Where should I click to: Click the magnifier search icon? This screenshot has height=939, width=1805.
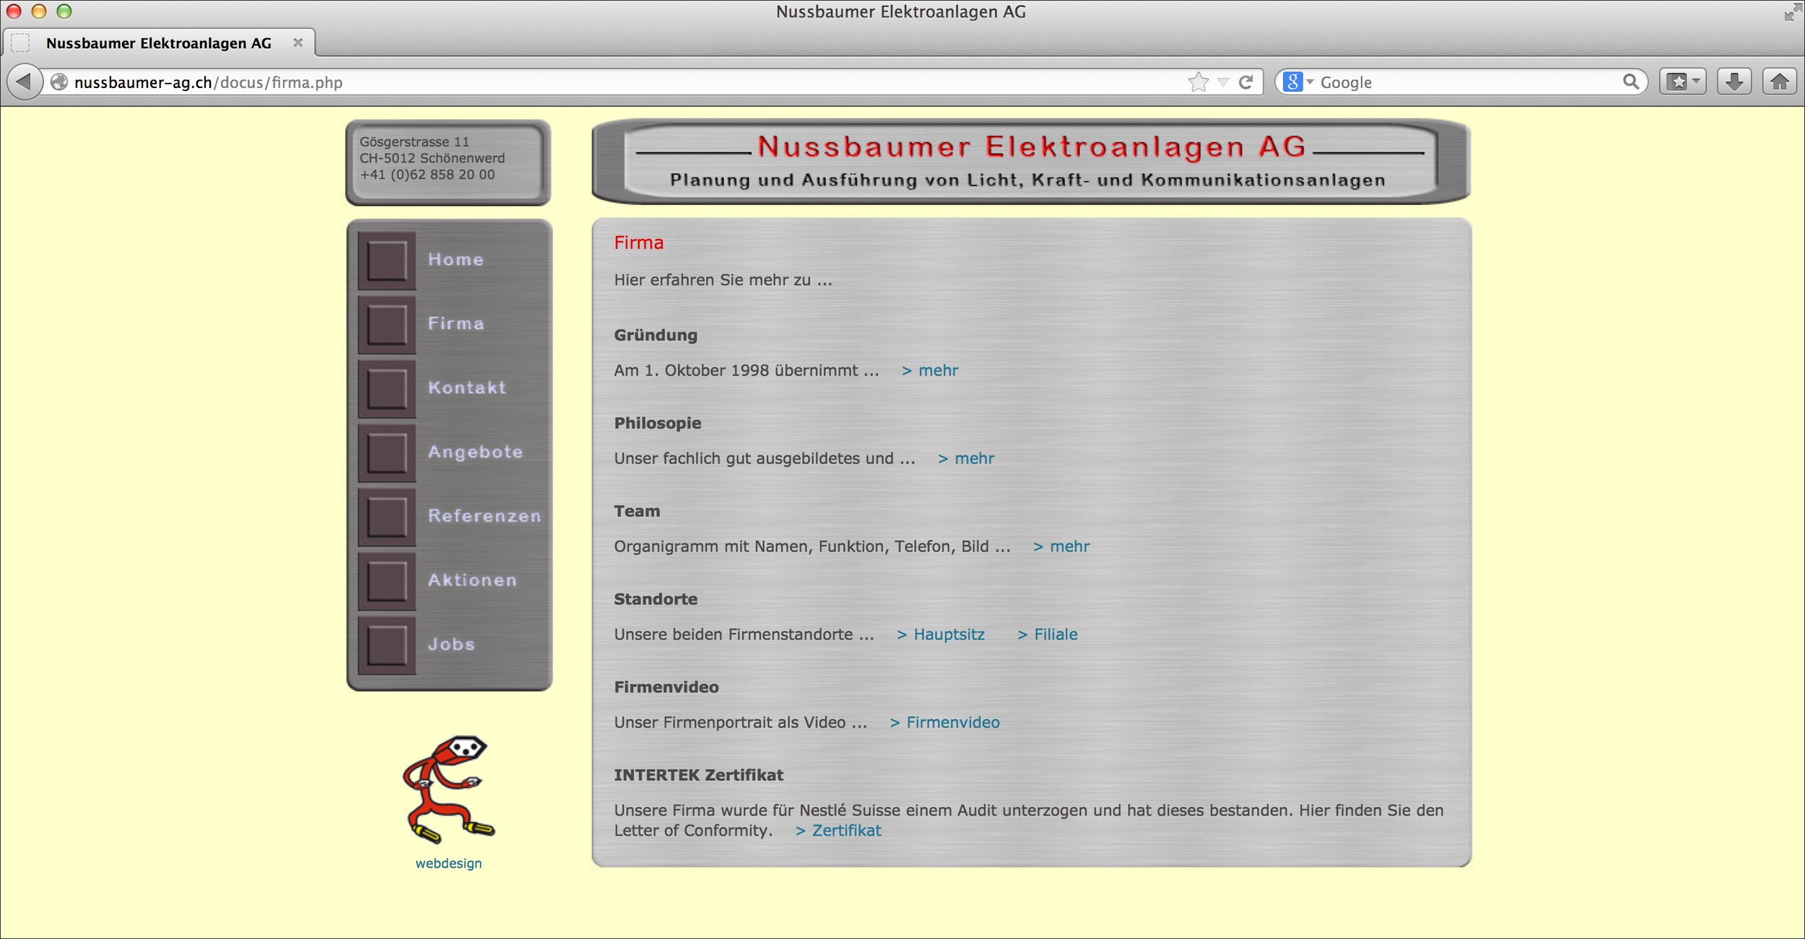pyautogui.click(x=1630, y=82)
